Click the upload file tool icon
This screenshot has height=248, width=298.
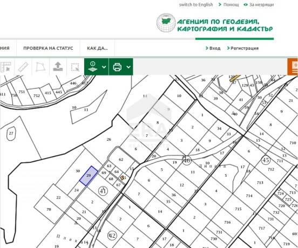(x=58, y=67)
